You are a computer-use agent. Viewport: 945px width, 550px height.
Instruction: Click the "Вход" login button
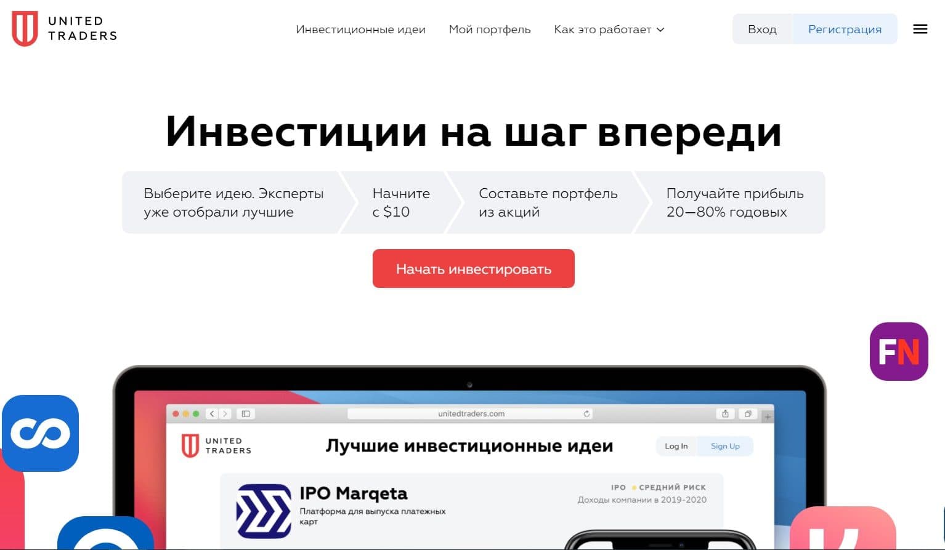tap(762, 29)
